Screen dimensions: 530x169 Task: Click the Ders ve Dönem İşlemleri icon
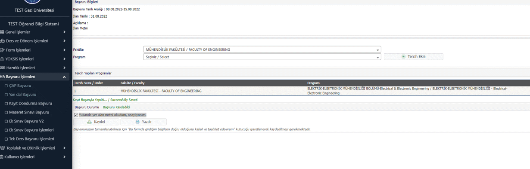[2, 41]
